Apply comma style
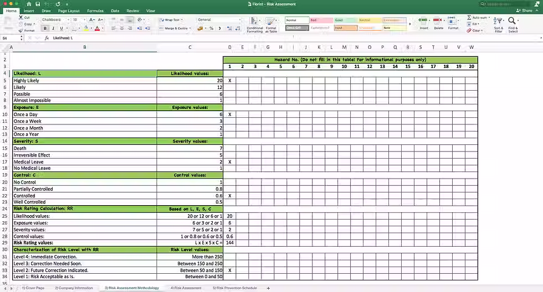This screenshot has height=292, width=543. coord(219,28)
